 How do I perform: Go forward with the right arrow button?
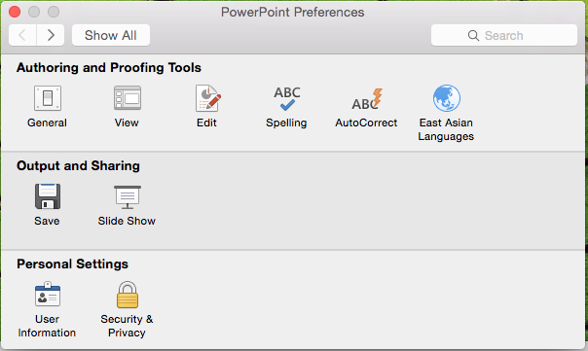51,35
